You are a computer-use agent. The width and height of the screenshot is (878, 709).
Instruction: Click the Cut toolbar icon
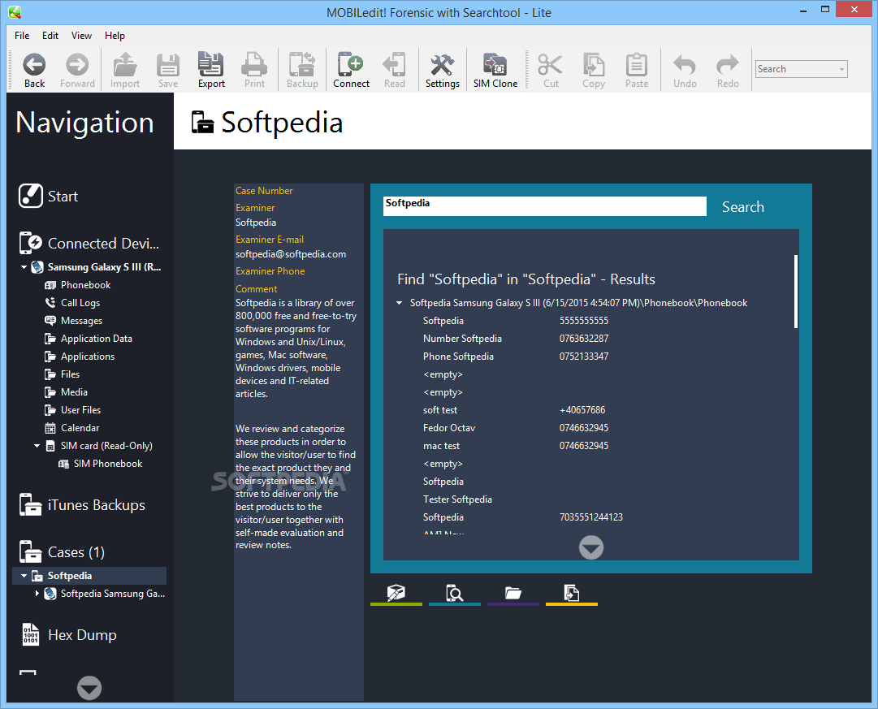tap(551, 71)
